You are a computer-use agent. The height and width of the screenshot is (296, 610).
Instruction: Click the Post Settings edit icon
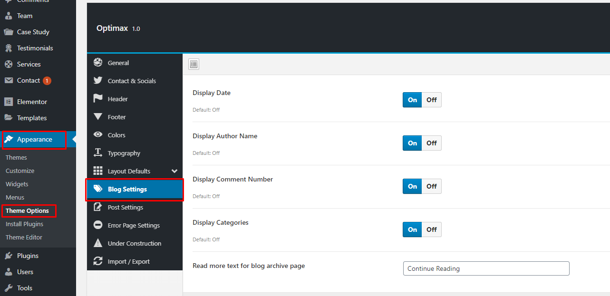point(98,207)
